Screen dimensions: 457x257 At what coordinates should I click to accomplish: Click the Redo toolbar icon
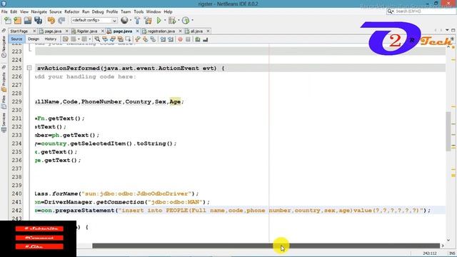(x=61, y=21)
